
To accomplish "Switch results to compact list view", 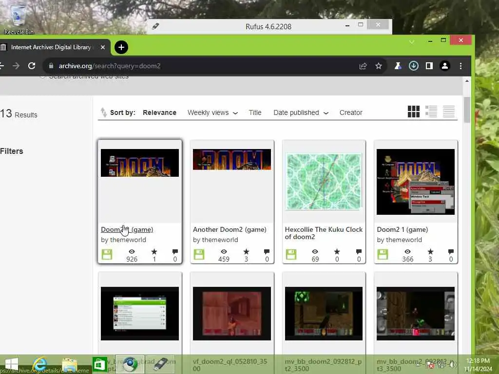I will coord(448,112).
